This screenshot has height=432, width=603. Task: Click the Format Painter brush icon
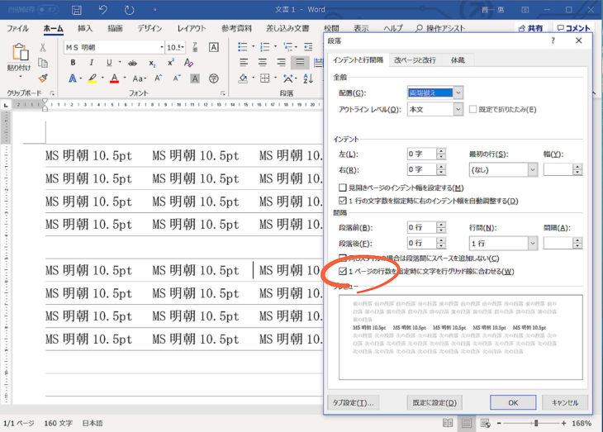pos(43,78)
